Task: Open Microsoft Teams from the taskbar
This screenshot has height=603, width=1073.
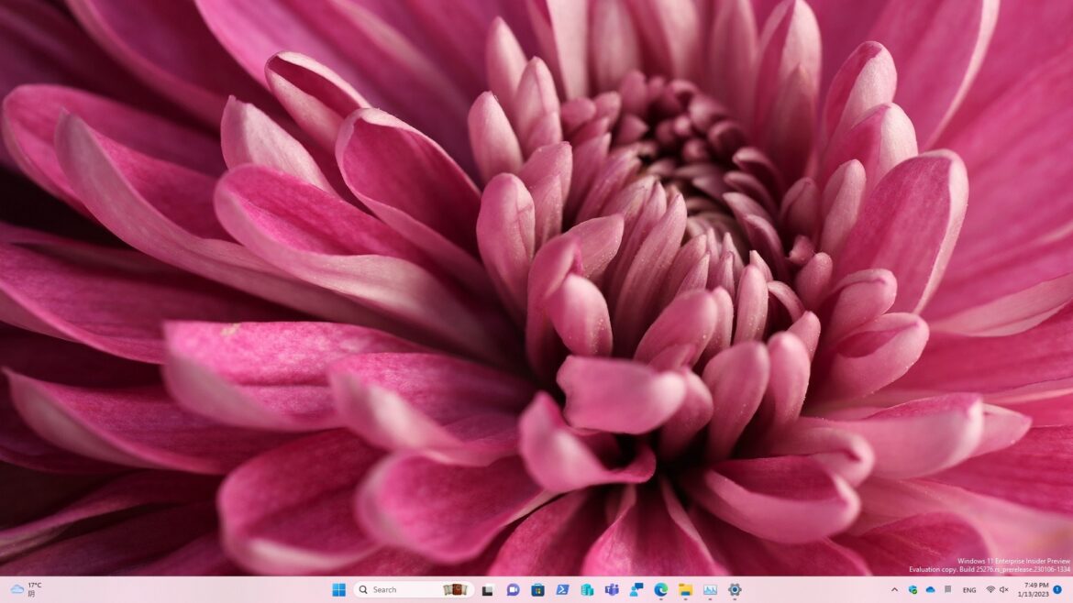Action: click(x=612, y=589)
